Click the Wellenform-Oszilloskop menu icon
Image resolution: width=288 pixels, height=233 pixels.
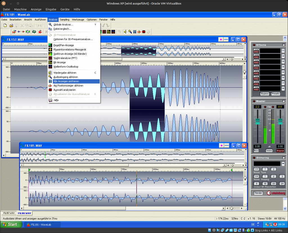coord(50,67)
